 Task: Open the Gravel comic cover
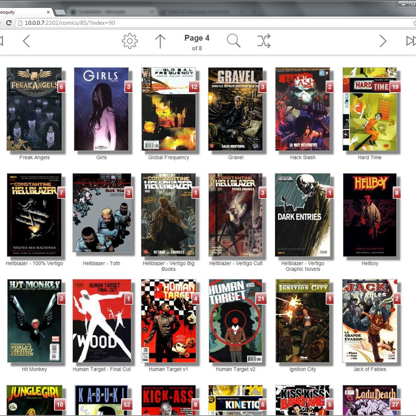pyautogui.click(x=236, y=109)
